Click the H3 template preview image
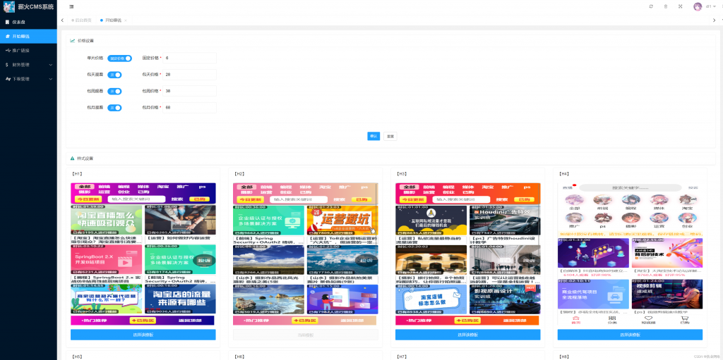 (x=467, y=254)
